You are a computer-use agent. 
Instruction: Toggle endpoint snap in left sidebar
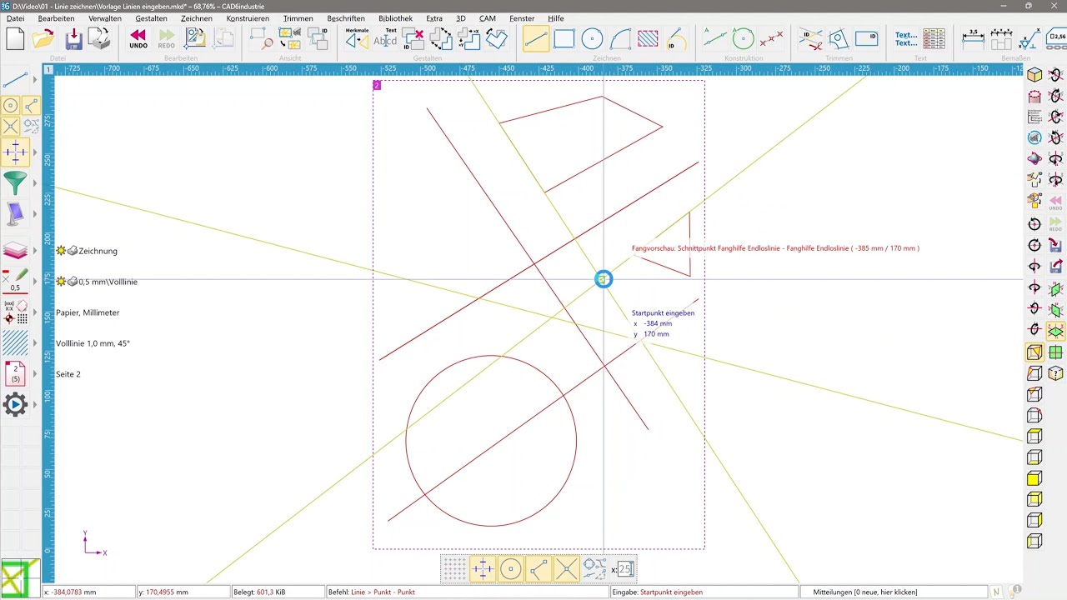pos(31,105)
